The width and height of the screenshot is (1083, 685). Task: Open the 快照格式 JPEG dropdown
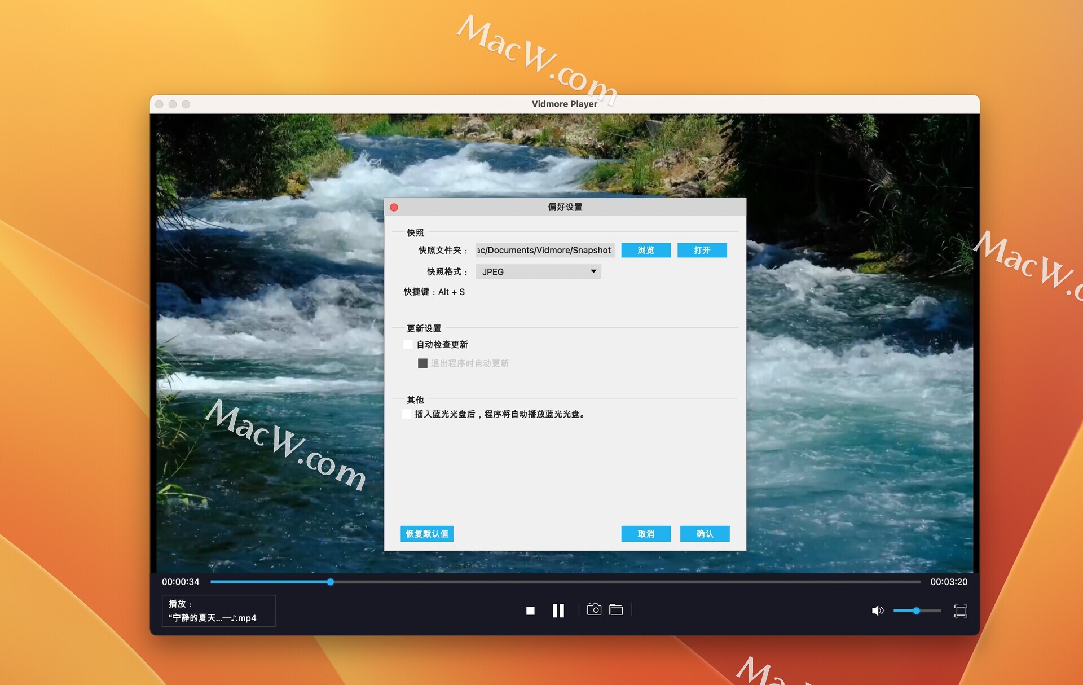538,271
